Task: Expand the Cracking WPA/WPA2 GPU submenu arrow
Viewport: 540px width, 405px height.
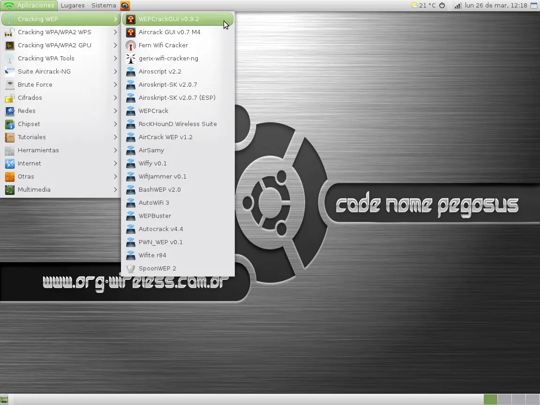Action: point(115,45)
